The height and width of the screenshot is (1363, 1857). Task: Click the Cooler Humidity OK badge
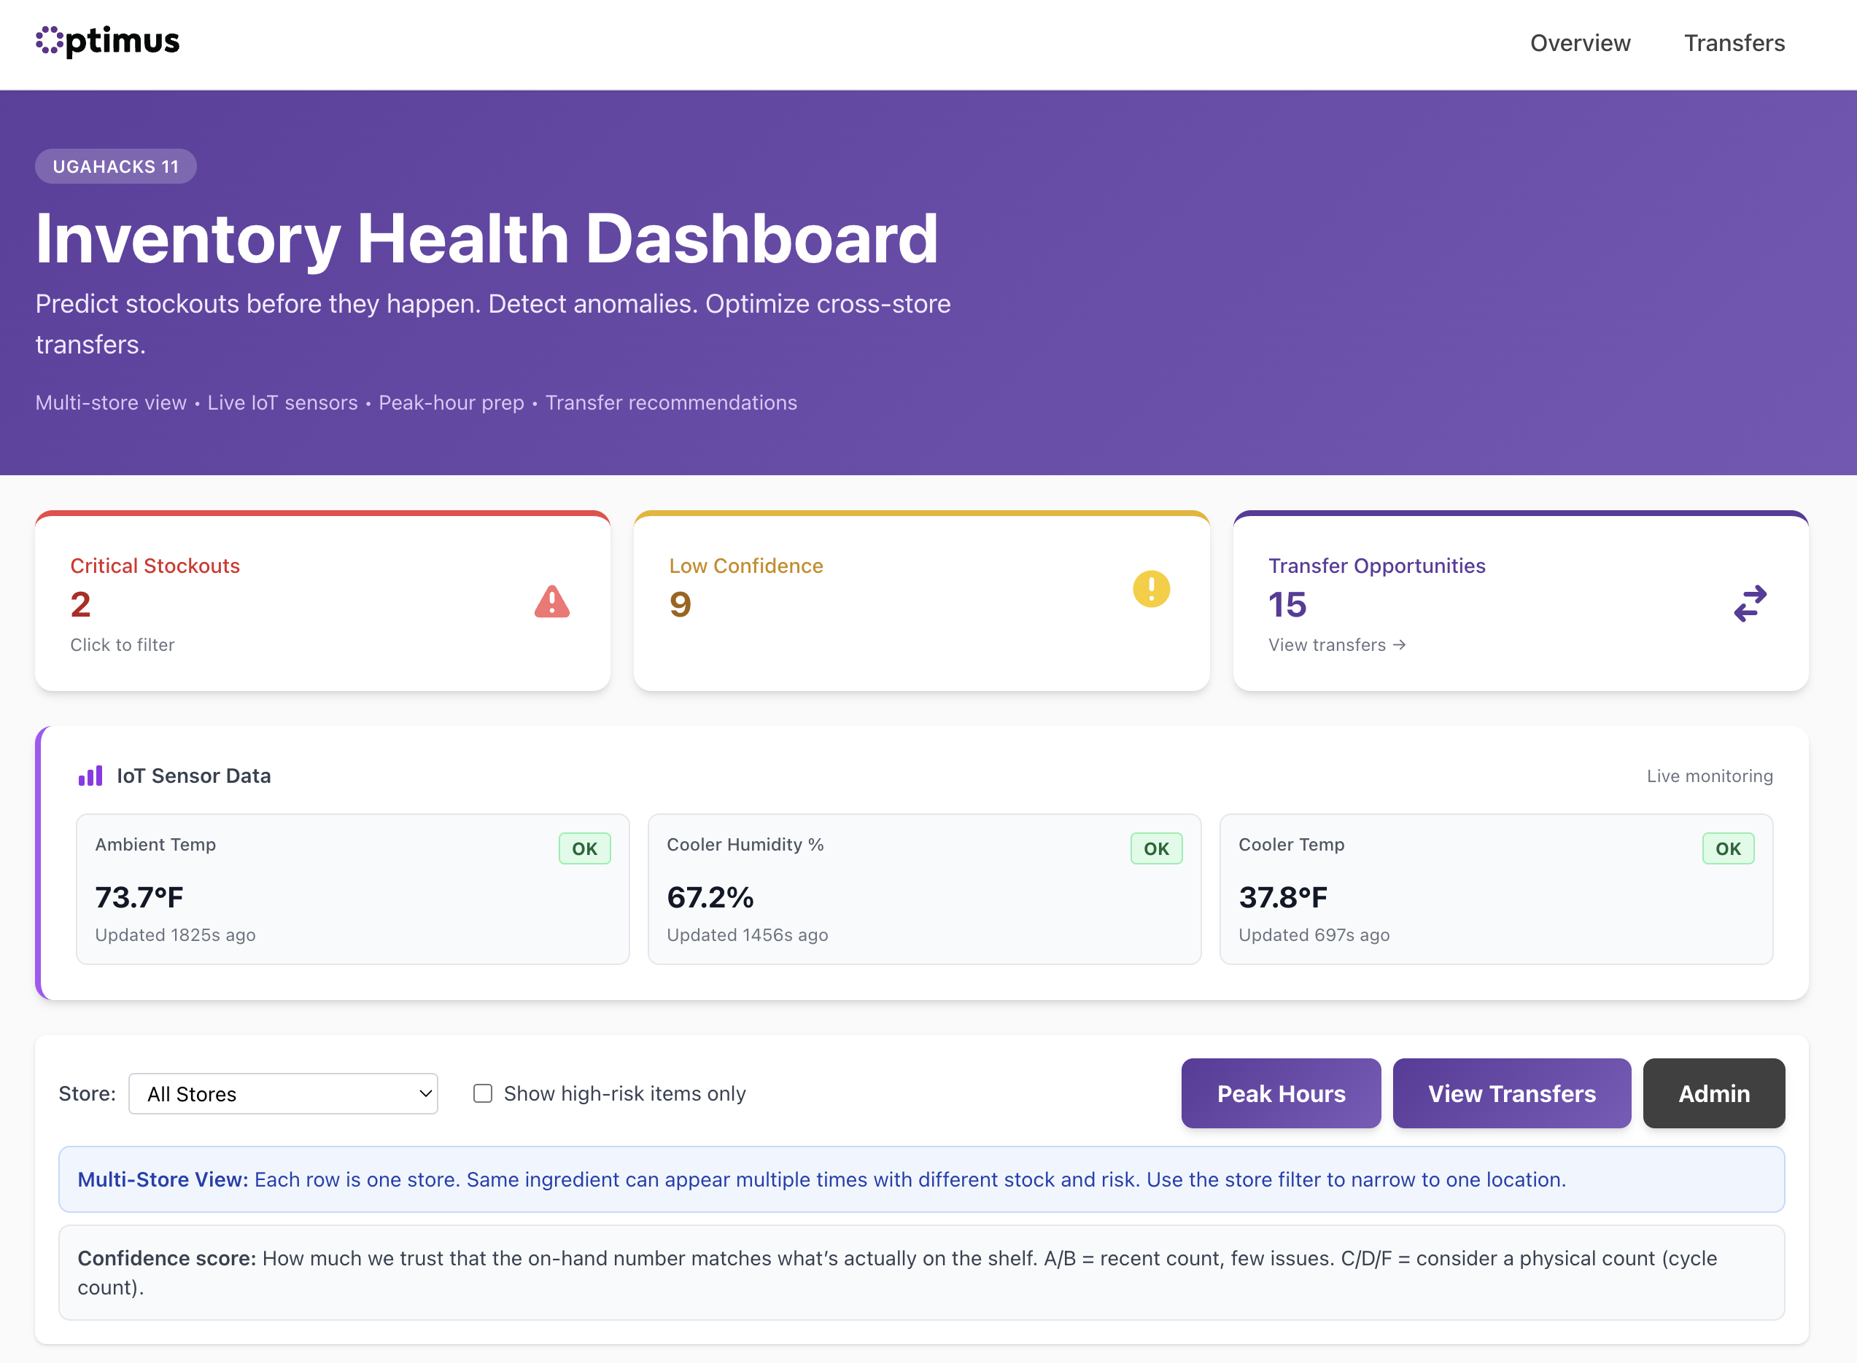pos(1156,848)
